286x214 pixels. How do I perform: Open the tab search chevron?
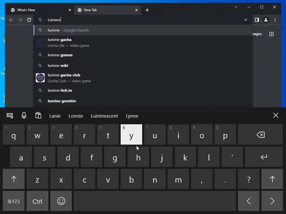[236, 7]
